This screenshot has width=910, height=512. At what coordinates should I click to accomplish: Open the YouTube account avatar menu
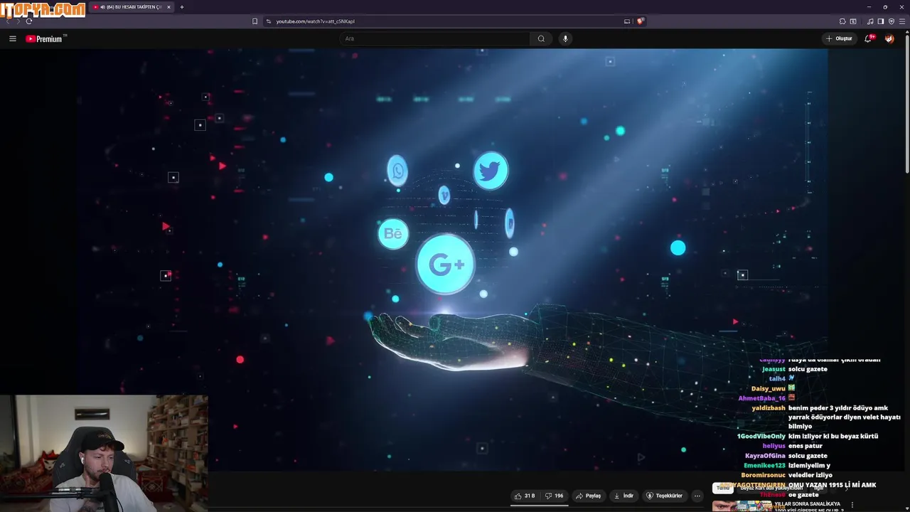tap(889, 38)
